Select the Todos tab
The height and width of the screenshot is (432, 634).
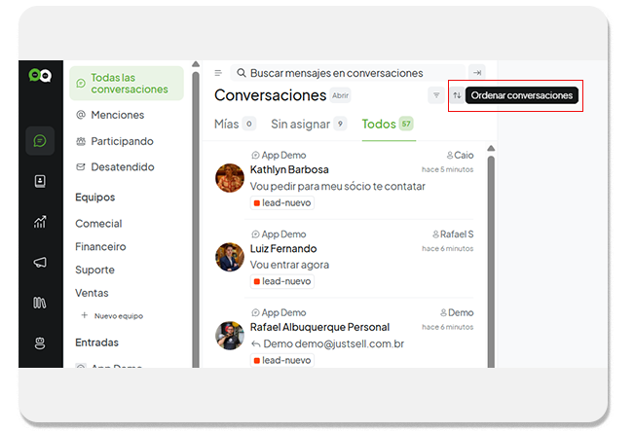click(387, 124)
